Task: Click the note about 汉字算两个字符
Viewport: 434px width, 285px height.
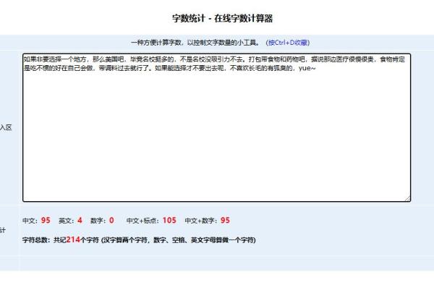Action: (178, 240)
